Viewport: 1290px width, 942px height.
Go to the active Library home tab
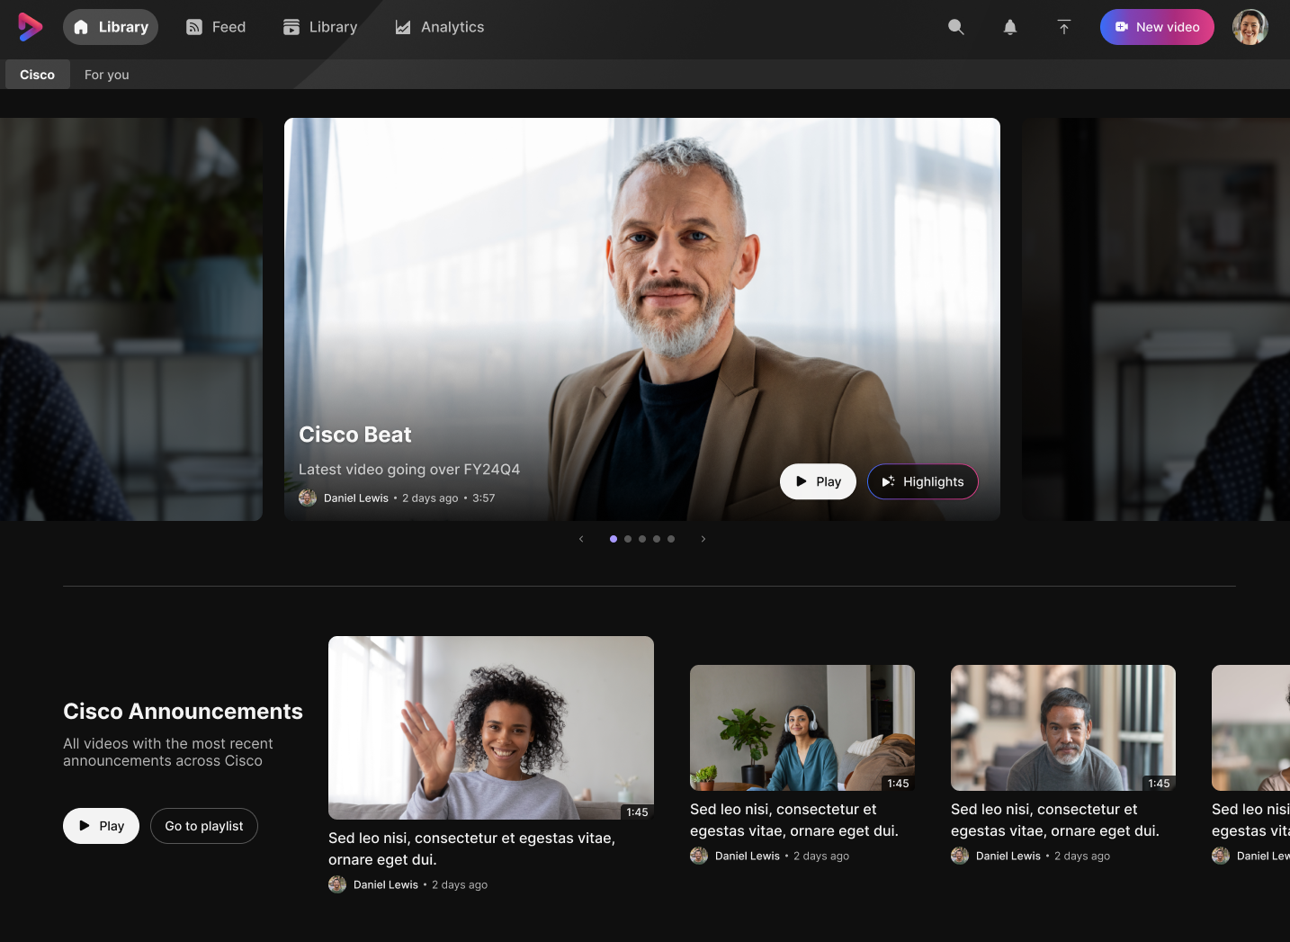click(x=111, y=27)
